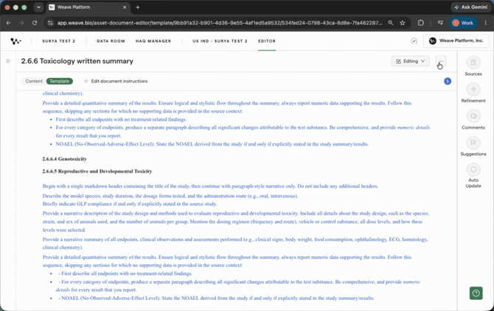Image resolution: width=494 pixels, height=311 pixels.
Task: Click the Weave logo icon
Action: [15, 41]
